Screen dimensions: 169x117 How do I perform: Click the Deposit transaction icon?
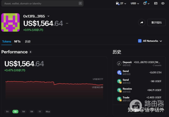[x=119, y=64]
